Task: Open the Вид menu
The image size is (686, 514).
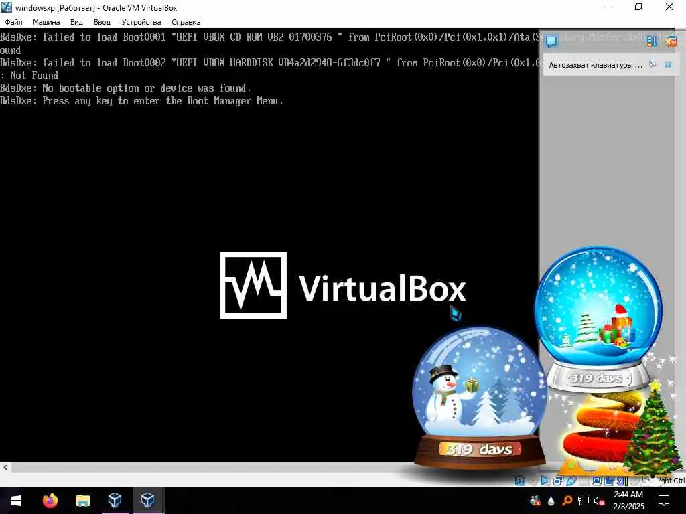Action: [76, 22]
